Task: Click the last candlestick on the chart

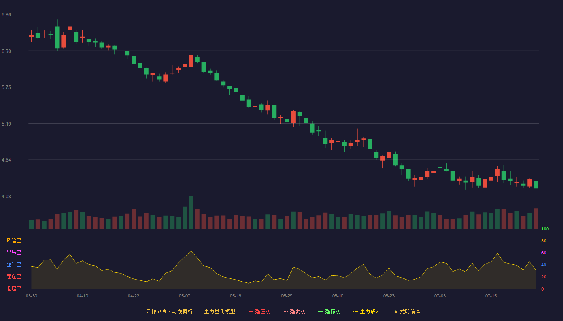Action: (536, 184)
